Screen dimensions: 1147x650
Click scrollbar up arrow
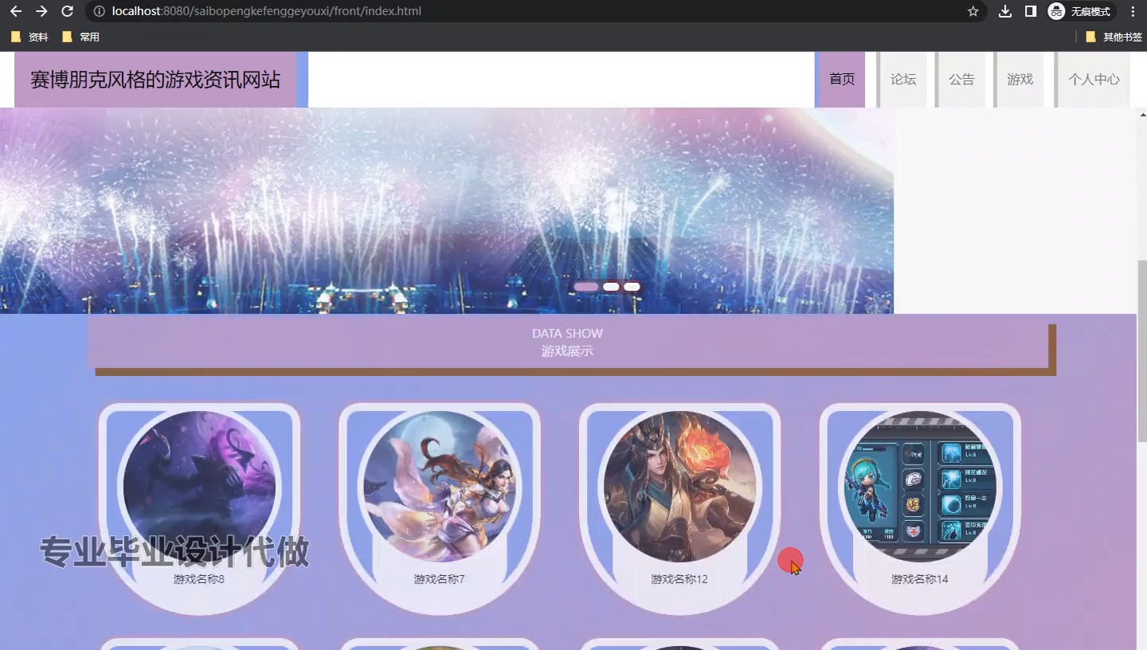[1141, 114]
